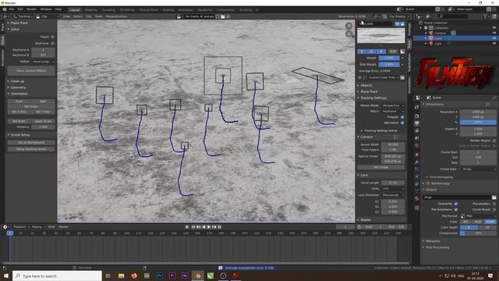Jump to the timeline end frame

(219, 227)
